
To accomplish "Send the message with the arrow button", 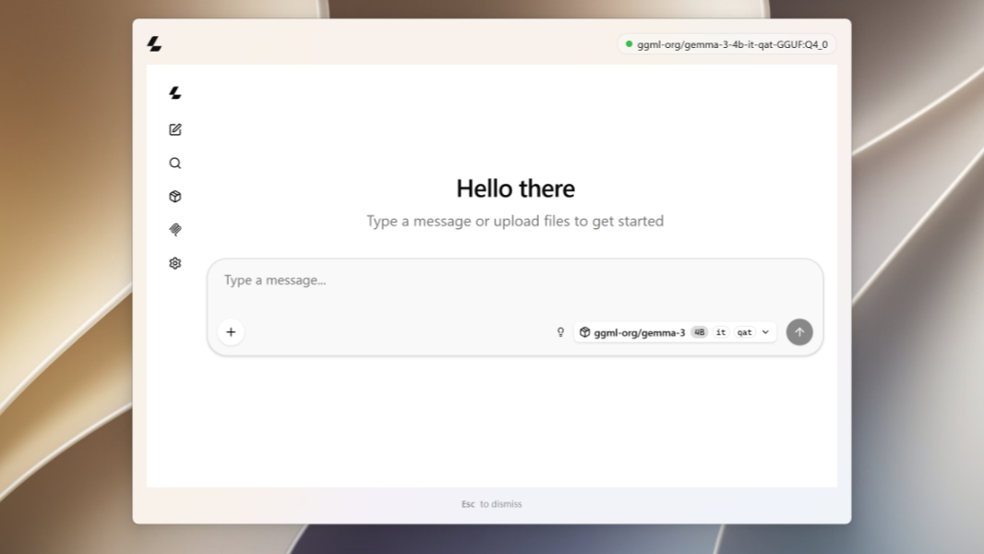I will click(x=798, y=331).
